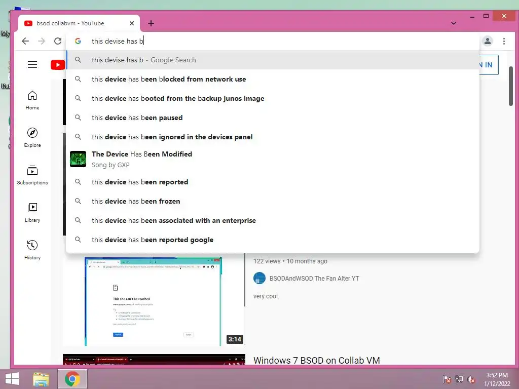Image resolution: width=519 pixels, height=389 pixels.
Task: Open the YouTube hamburger guide menu
Action: [32, 64]
